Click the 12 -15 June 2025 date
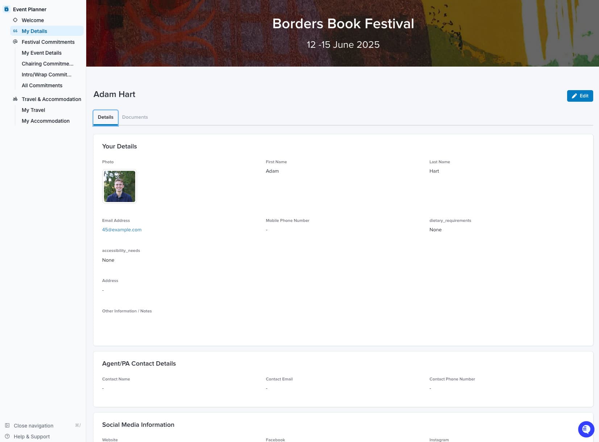This screenshot has height=442, width=599. point(343,45)
